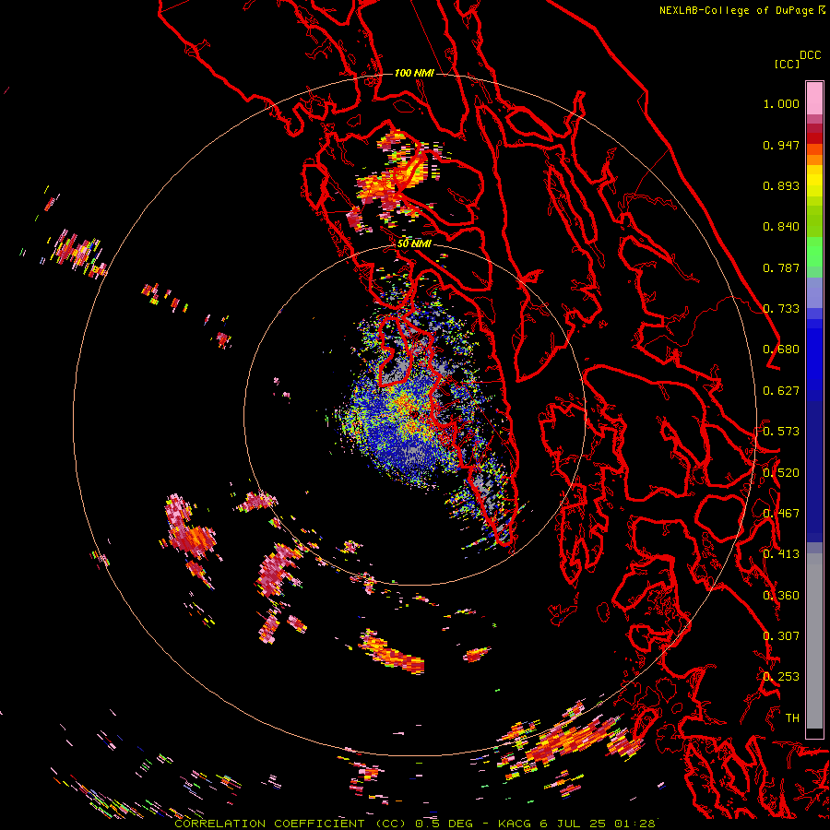Click the [CC] units label

pyautogui.click(x=788, y=64)
